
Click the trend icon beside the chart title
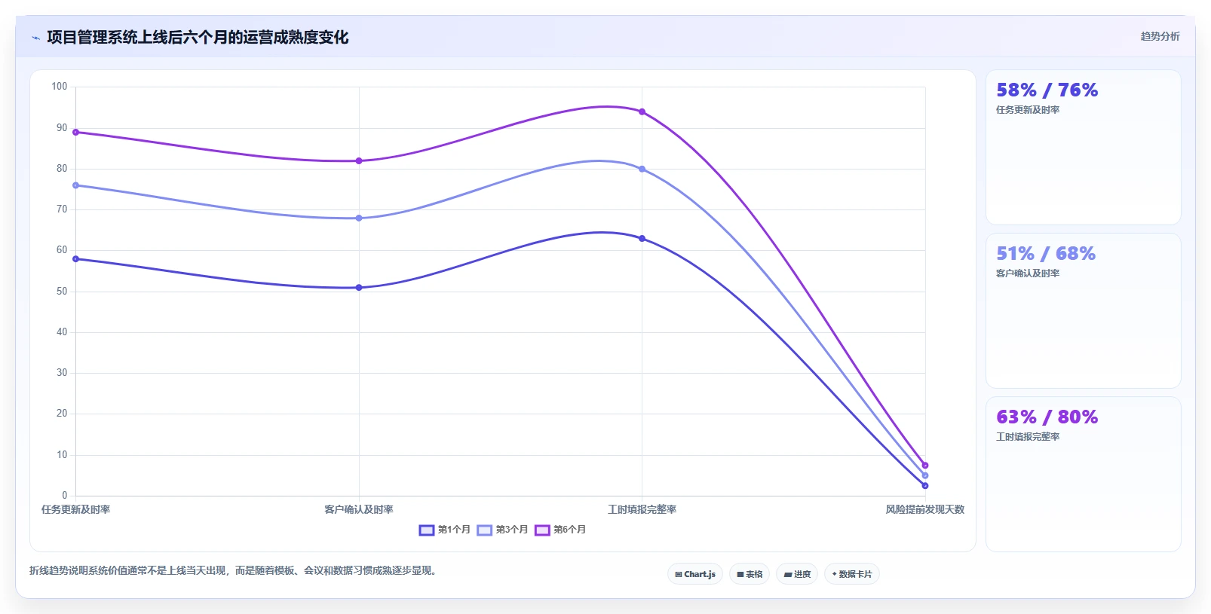35,38
